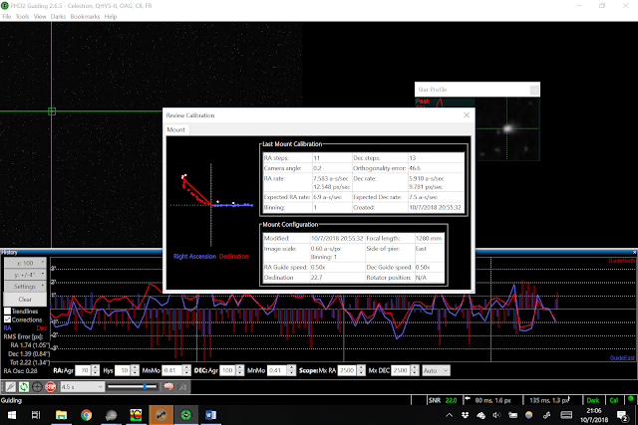Select the Mount tab in Review Calibration
This screenshot has height=425, width=638.
click(x=175, y=129)
